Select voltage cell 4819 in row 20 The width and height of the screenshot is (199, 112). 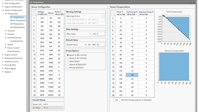42,95
